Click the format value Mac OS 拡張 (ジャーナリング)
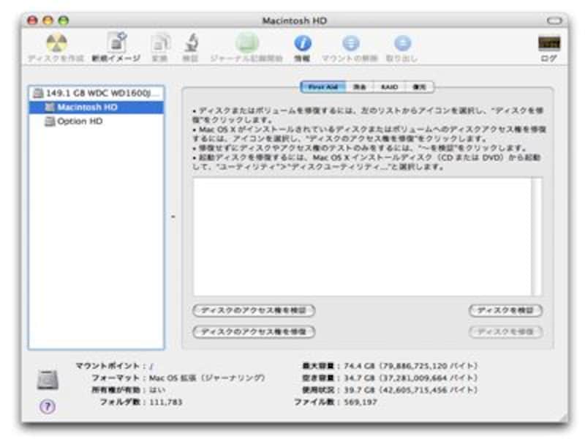This screenshot has height=439, width=585. tap(207, 378)
